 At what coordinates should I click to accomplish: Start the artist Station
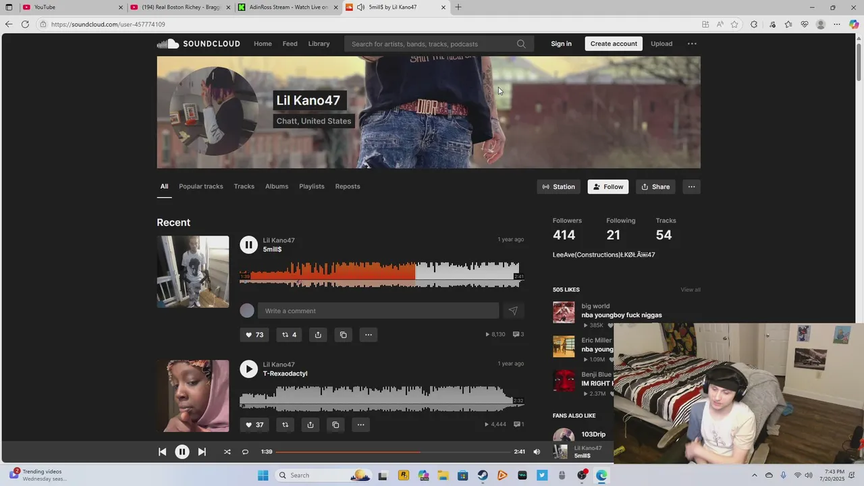click(559, 187)
